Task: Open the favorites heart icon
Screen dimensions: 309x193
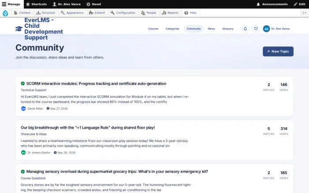Action: pyautogui.click(x=256, y=29)
